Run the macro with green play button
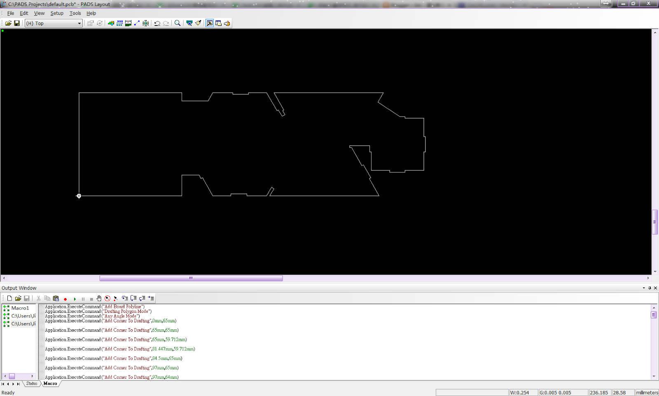The image size is (659, 396). pos(75,299)
